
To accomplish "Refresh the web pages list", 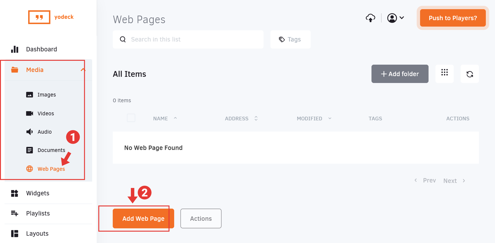I will 470,74.
